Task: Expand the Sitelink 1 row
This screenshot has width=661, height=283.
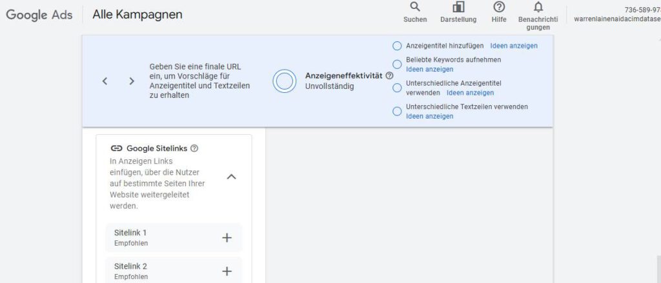Action: (174, 238)
